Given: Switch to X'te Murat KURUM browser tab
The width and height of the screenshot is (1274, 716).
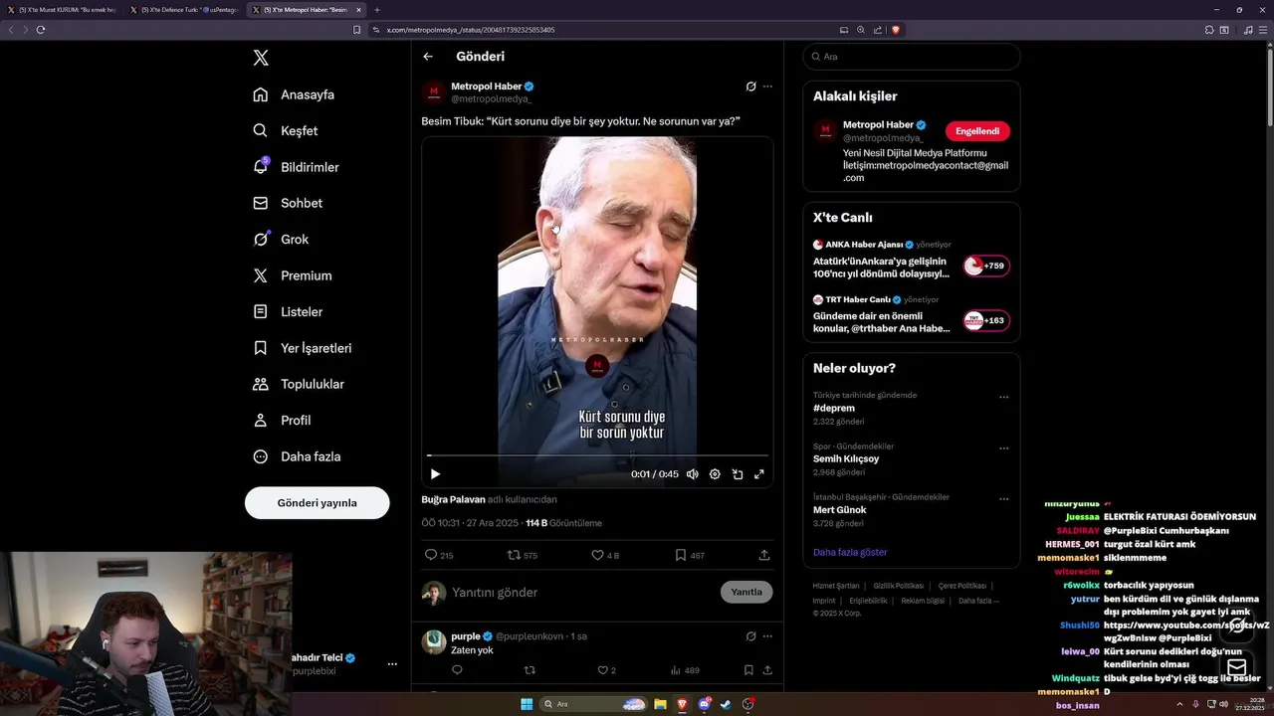Looking at the screenshot, I should (62, 10).
